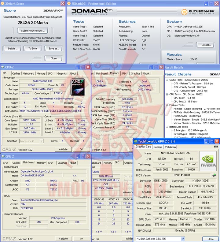Select GT1 - Return To Proxycon result row

[x=193, y=84]
